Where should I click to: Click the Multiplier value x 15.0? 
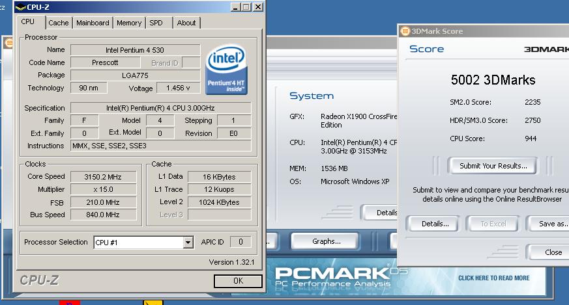pyautogui.click(x=103, y=189)
